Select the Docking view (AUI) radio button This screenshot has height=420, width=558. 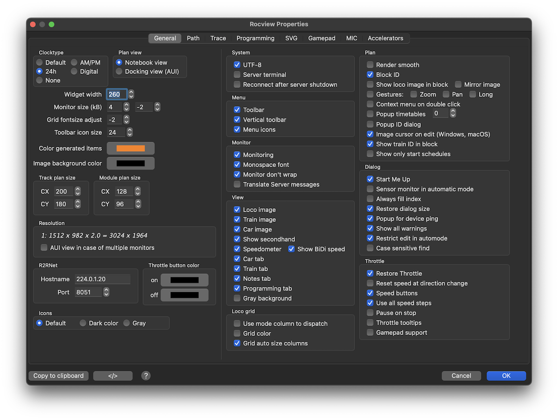click(120, 72)
